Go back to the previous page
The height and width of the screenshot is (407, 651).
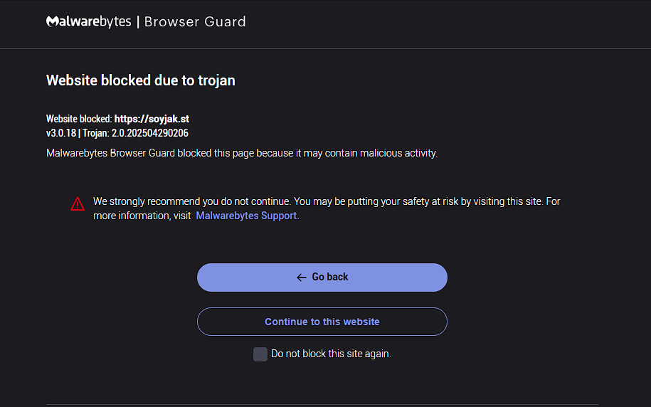[x=322, y=277]
